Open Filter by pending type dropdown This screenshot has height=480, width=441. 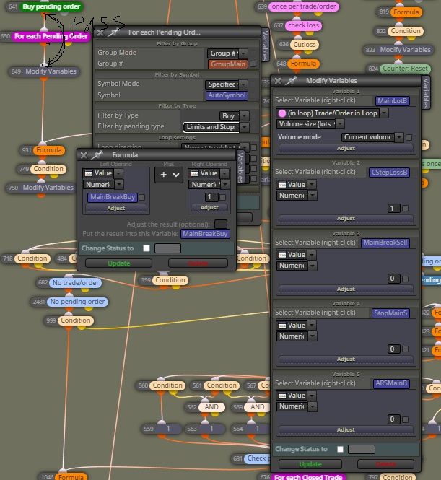point(216,127)
